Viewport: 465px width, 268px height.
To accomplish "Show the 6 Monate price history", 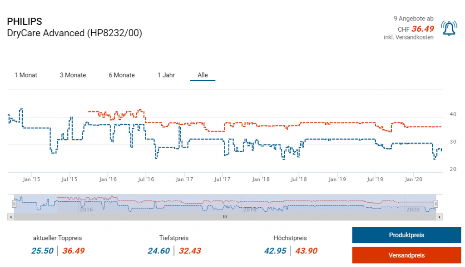I will (x=122, y=75).
